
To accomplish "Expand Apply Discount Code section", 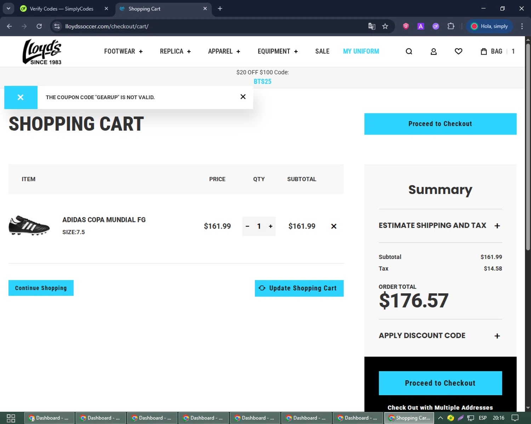I will coord(440,336).
